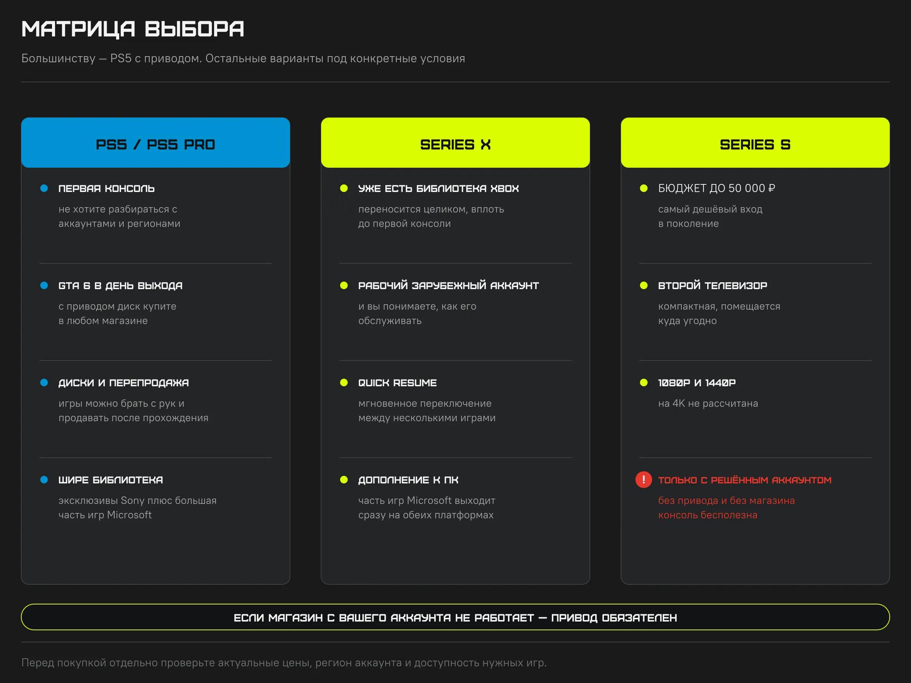The width and height of the screenshot is (911, 683).
Task: Click red heading 'Только с решённым аккаунтом'
Action: [x=745, y=480]
